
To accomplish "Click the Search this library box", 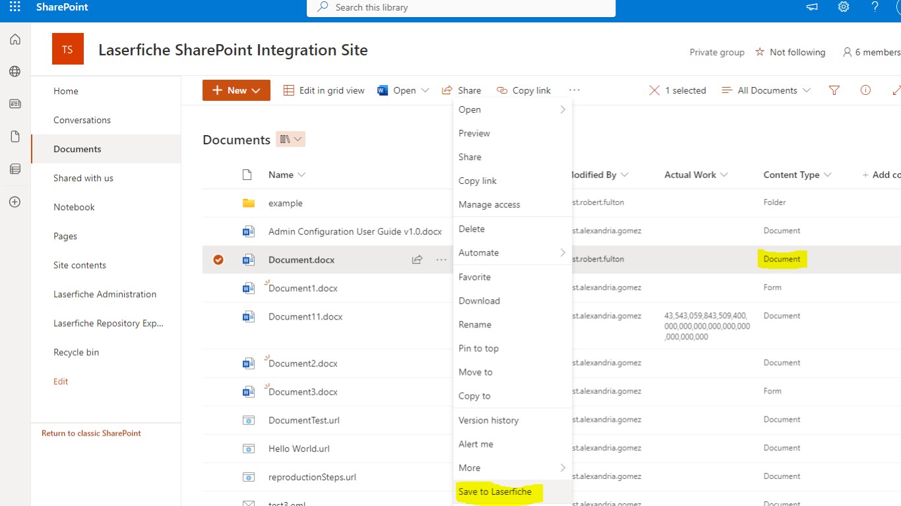I will click(x=461, y=8).
